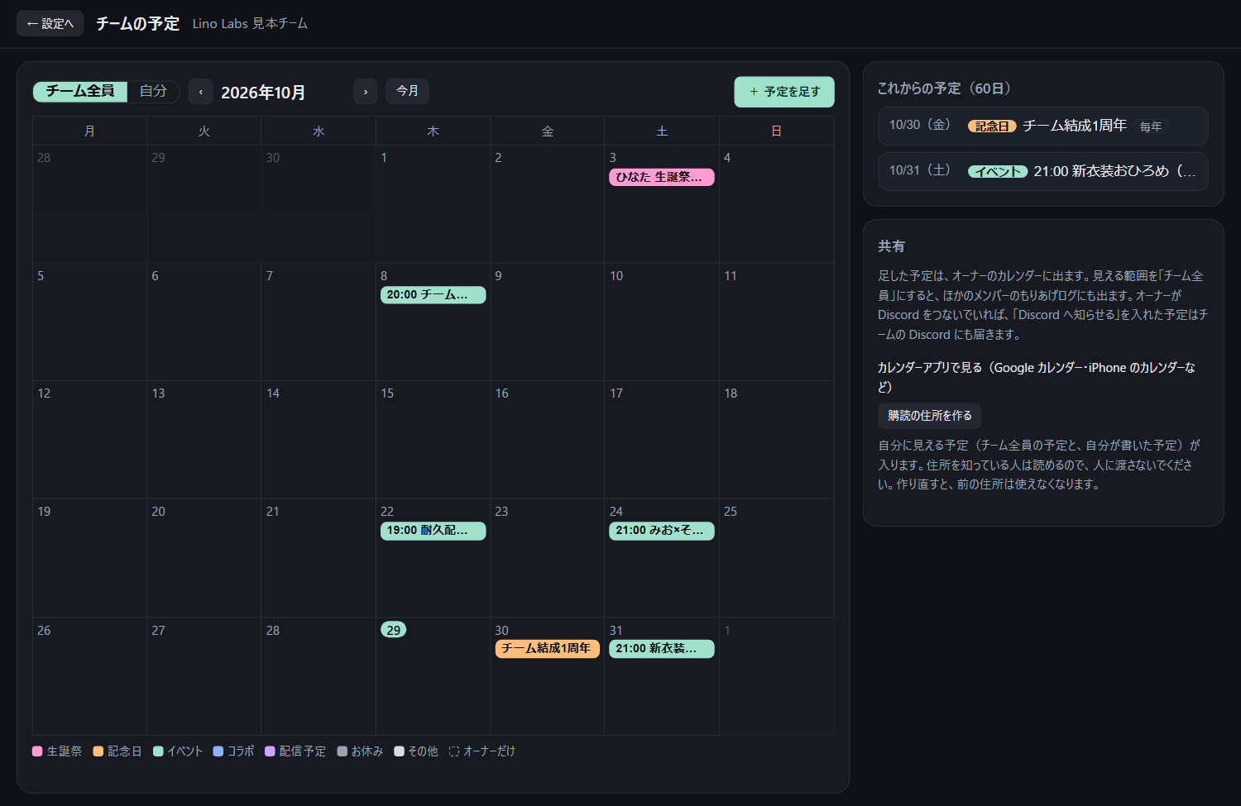Select the 10/31 新衣装おひろめ upcoming entry
Viewport: 1241px width, 806px height.
coord(1042,171)
